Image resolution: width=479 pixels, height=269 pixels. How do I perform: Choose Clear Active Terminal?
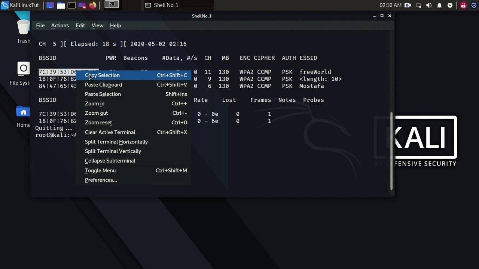point(134,132)
